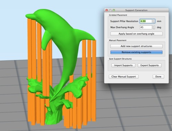Click Clear Manual Support button
This screenshot has height=131, width=172.
coord(123,77)
